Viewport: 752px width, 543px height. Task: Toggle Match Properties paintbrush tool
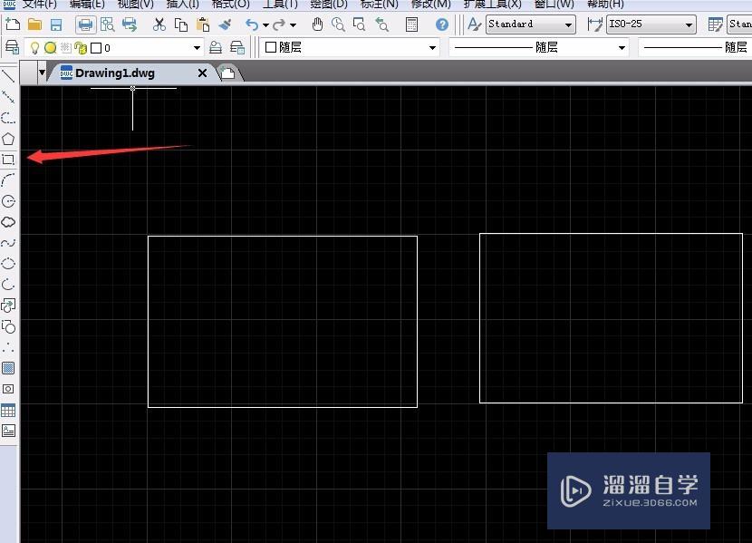pos(226,25)
